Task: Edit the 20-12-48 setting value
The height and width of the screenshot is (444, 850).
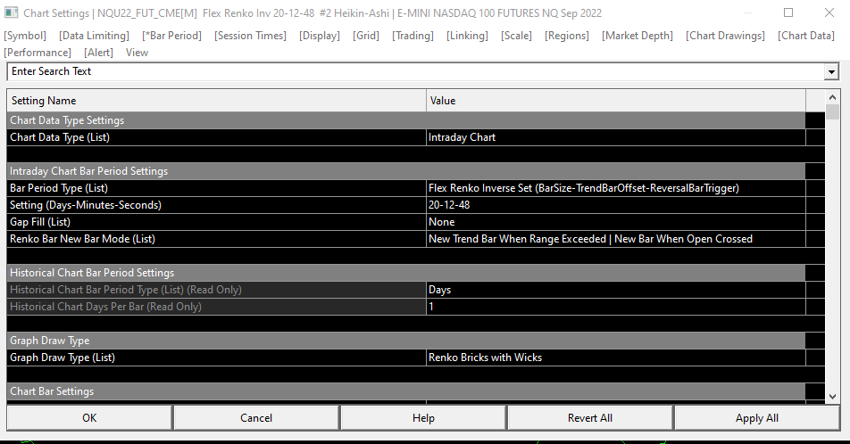Action: [x=616, y=205]
